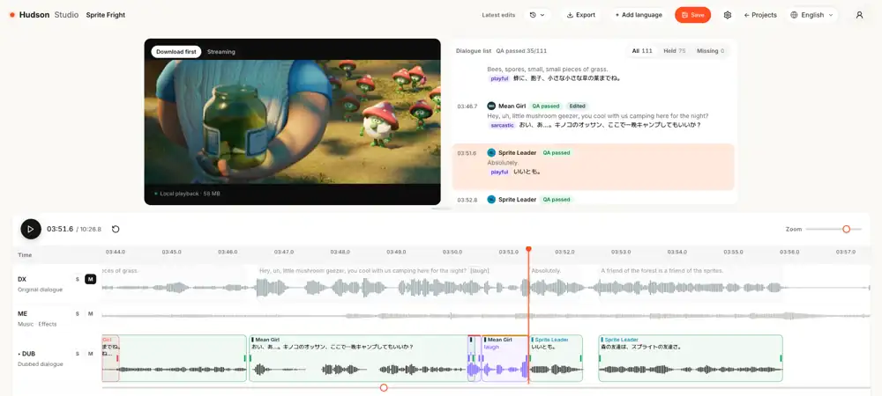Adjust the Zoom slider handle
The height and width of the screenshot is (396, 882).
(x=846, y=229)
